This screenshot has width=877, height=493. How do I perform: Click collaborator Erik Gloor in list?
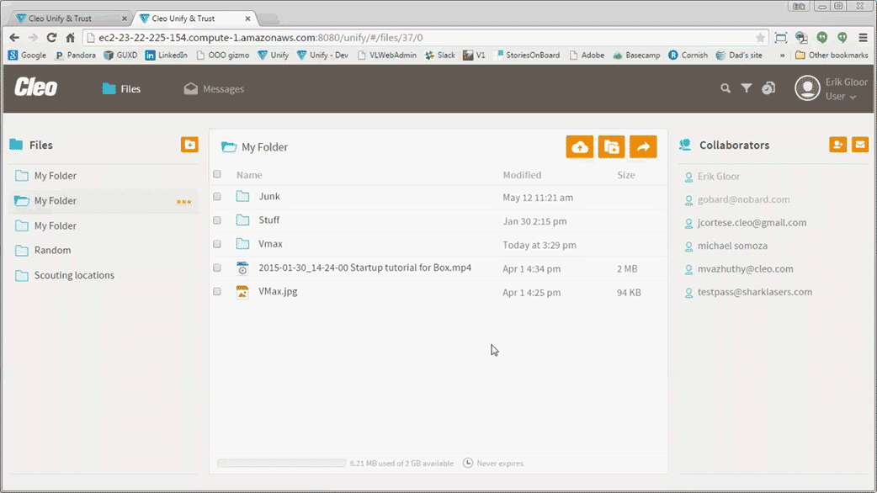(x=718, y=177)
